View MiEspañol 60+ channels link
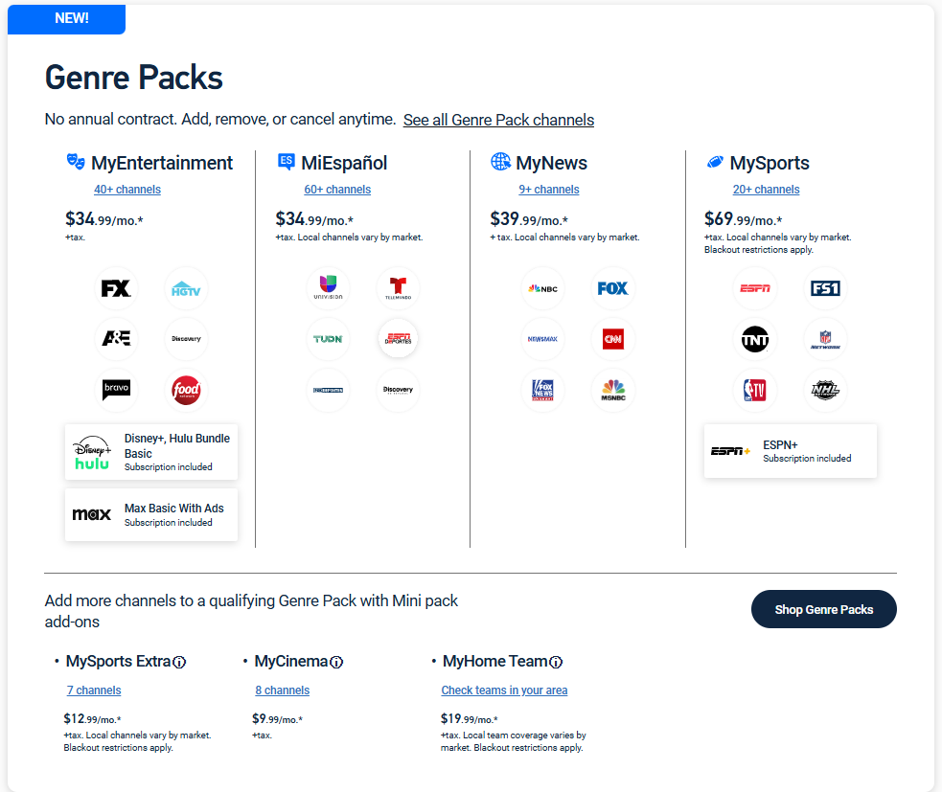The width and height of the screenshot is (942, 792). pos(337,190)
